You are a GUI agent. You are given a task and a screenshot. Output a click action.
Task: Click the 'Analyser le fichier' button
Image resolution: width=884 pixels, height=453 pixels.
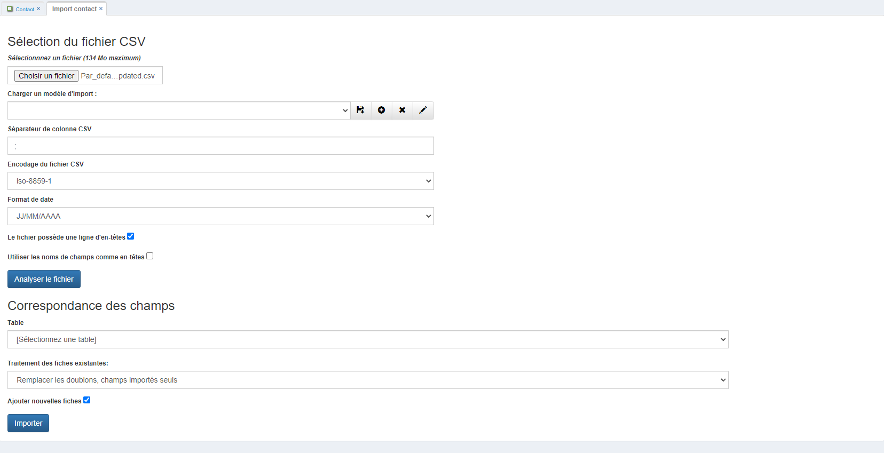44,279
